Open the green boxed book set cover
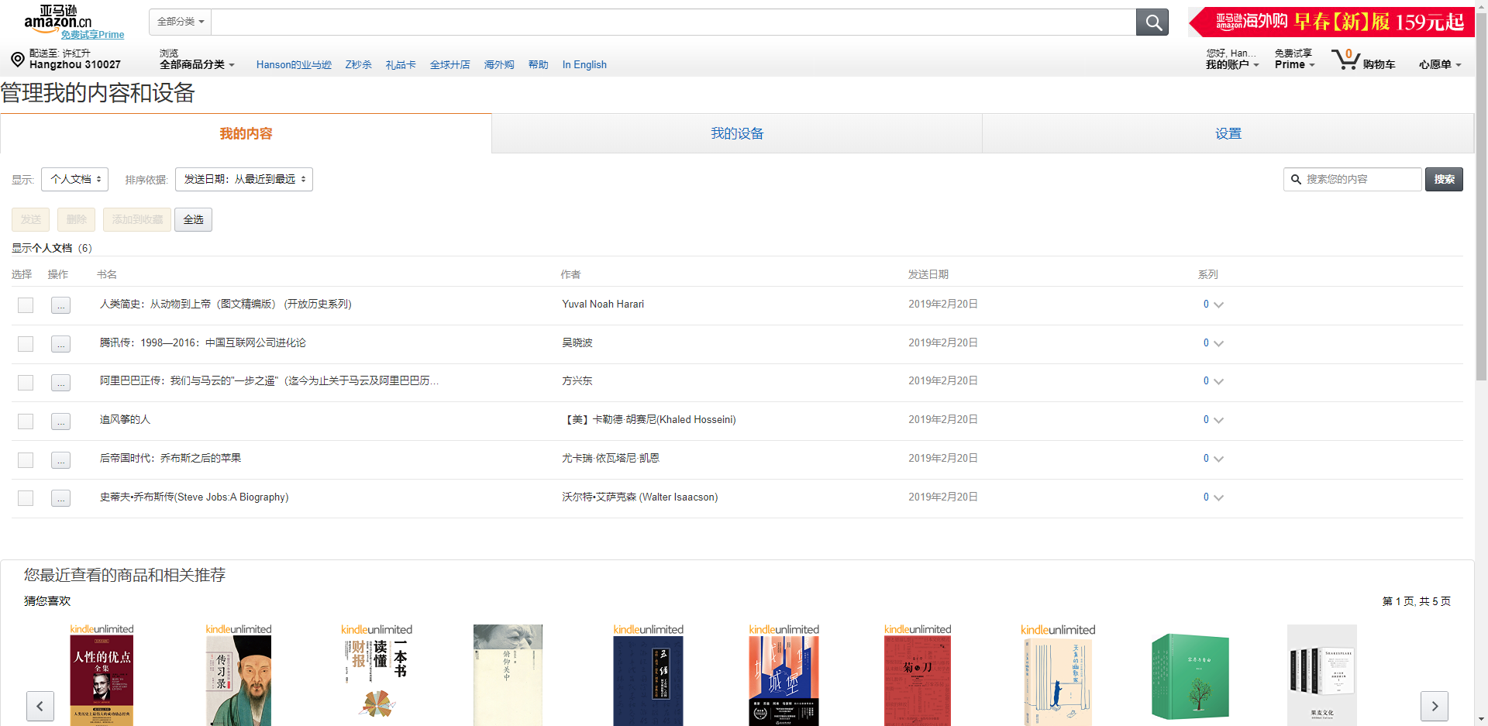Screen dimensions: 1488x726 1190,676
